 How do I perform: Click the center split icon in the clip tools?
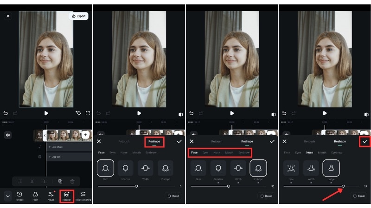tap(32, 181)
